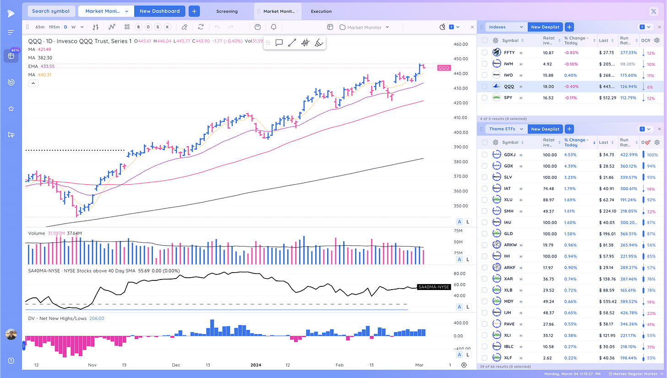The height and width of the screenshot is (378, 667).
Task: Check the IWO row checkbox
Action: 485,75
